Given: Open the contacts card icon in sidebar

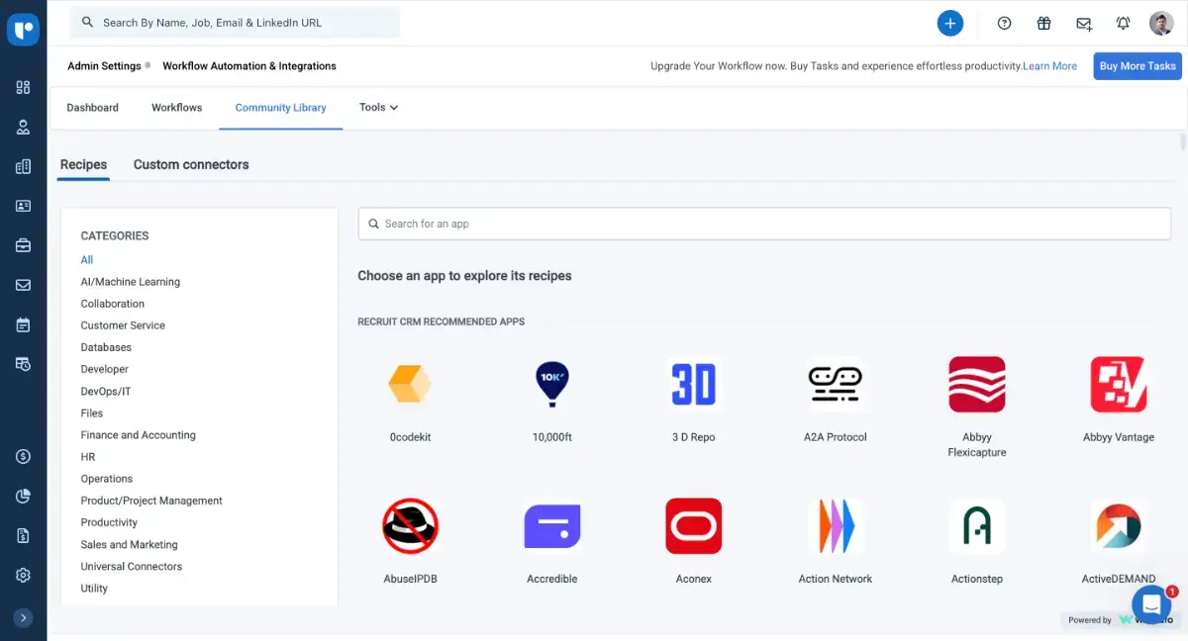Looking at the screenshot, I should coord(23,206).
